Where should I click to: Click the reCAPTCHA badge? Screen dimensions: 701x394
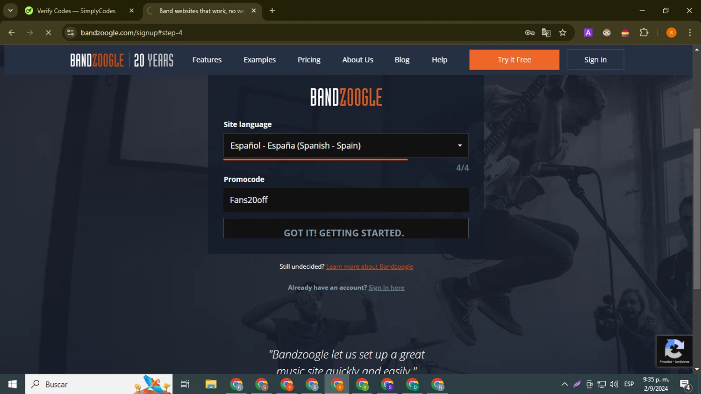pyautogui.click(x=674, y=351)
